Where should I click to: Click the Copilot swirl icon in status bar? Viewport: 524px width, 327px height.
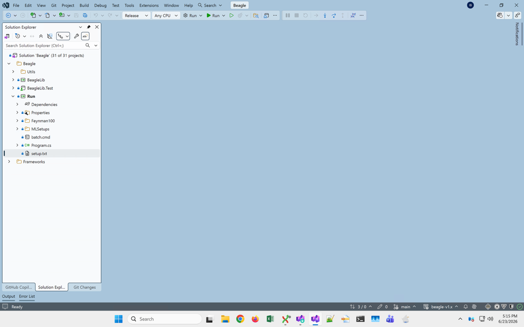[474, 307]
